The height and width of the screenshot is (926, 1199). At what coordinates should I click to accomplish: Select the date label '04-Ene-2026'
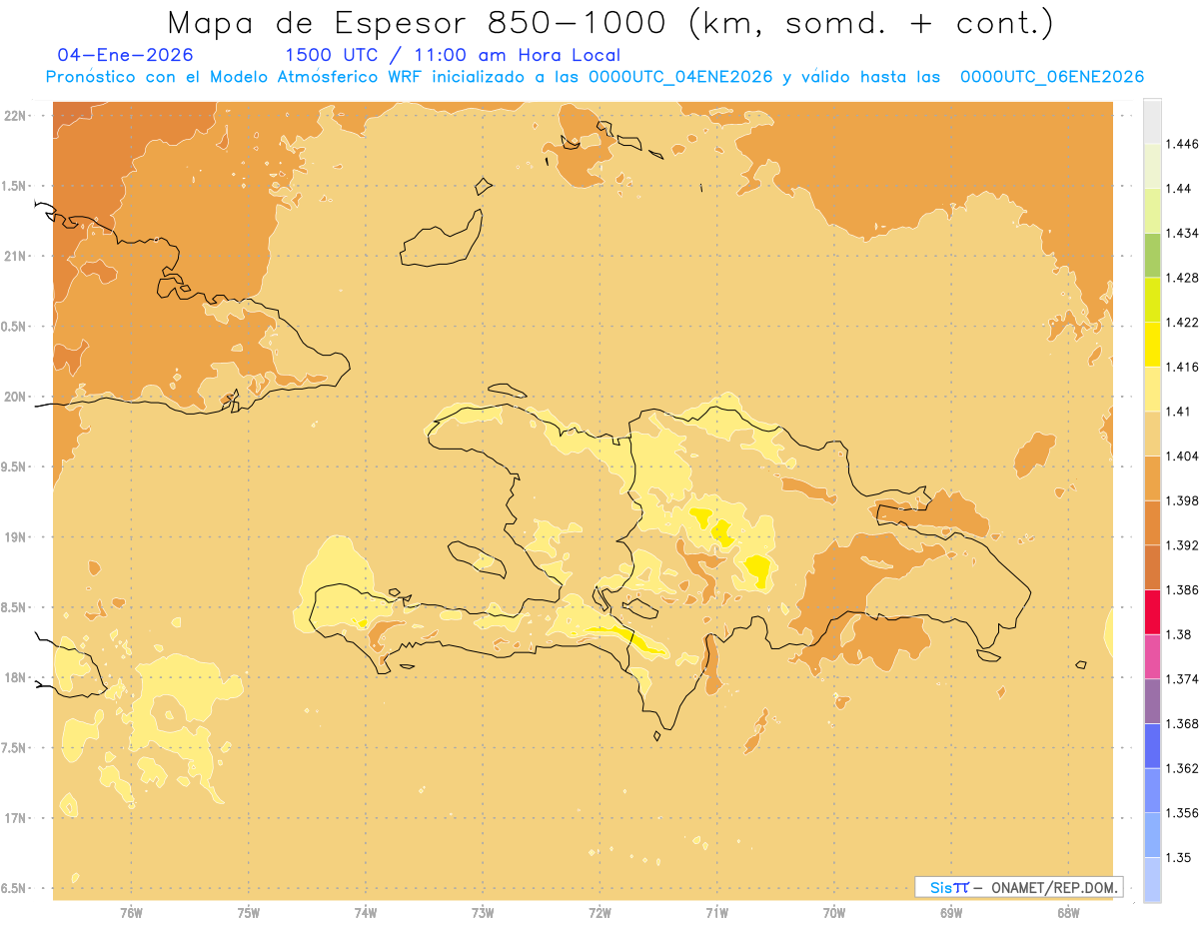pyautogui.click(x=126, y=55)
